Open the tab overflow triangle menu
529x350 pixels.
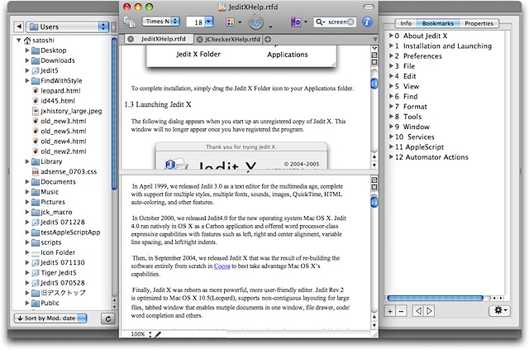pyautogui.click(x=374, y=40)
